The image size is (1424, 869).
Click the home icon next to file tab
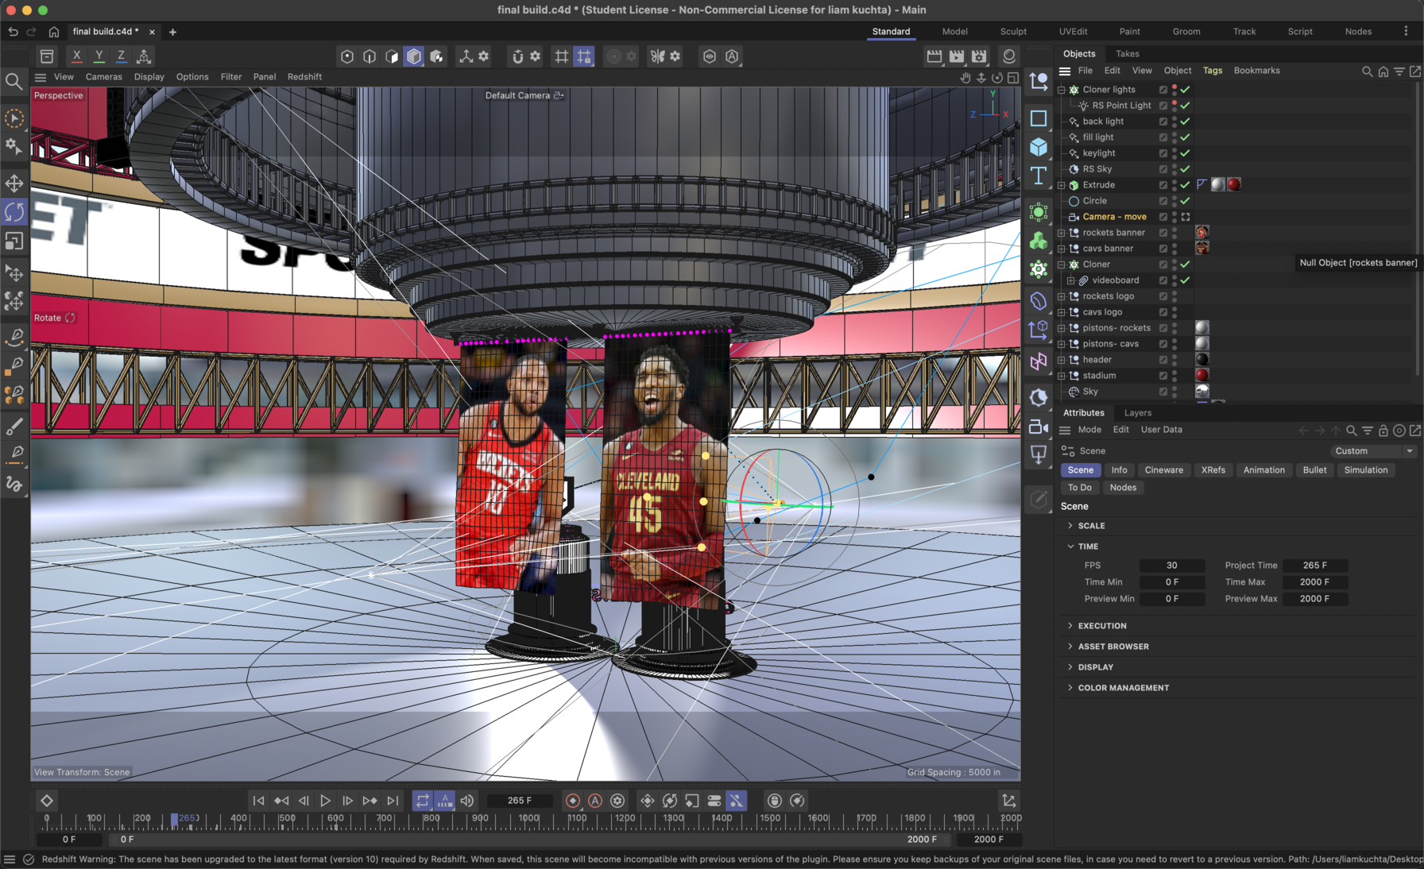click(54, 32)
